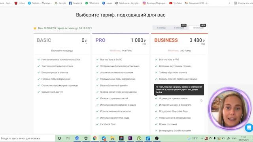This screenshot has width=253, height=142.
Task: Click the Windows search box
Action: point(27,138)
